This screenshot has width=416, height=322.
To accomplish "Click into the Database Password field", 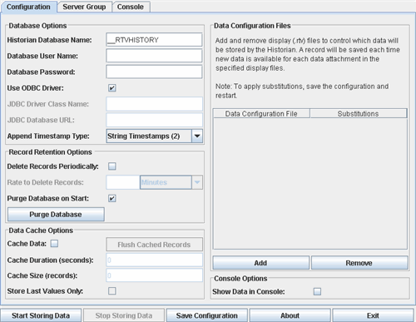I will (154, 72).
